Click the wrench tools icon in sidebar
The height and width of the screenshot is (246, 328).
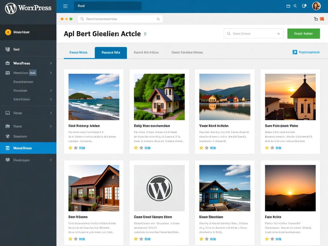point(8,136)
